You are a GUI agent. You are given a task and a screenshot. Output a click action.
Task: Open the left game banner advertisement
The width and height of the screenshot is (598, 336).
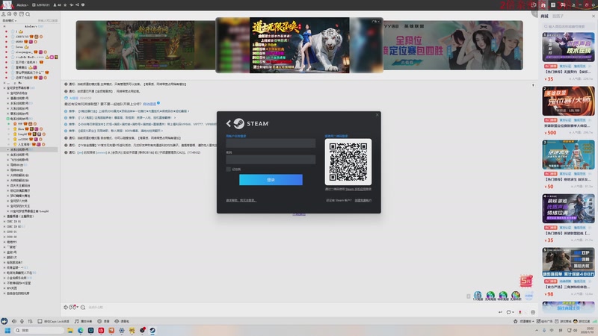(x=145, y=45)
